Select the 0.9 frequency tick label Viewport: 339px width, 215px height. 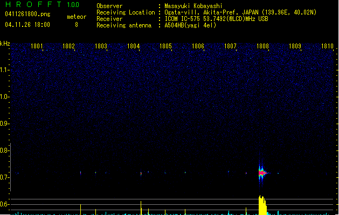pos(5,123)
